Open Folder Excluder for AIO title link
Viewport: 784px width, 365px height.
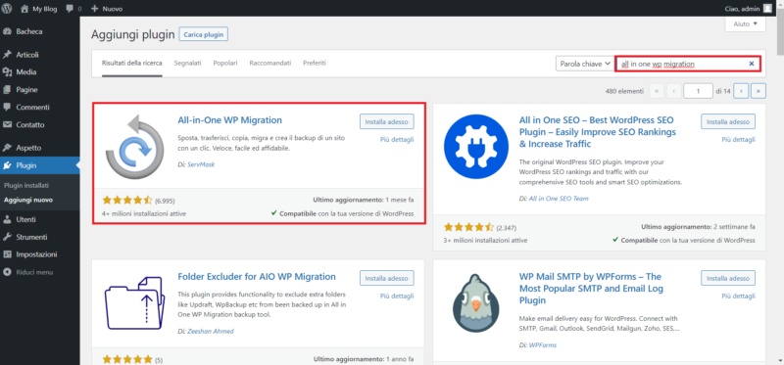coord(257,277)
